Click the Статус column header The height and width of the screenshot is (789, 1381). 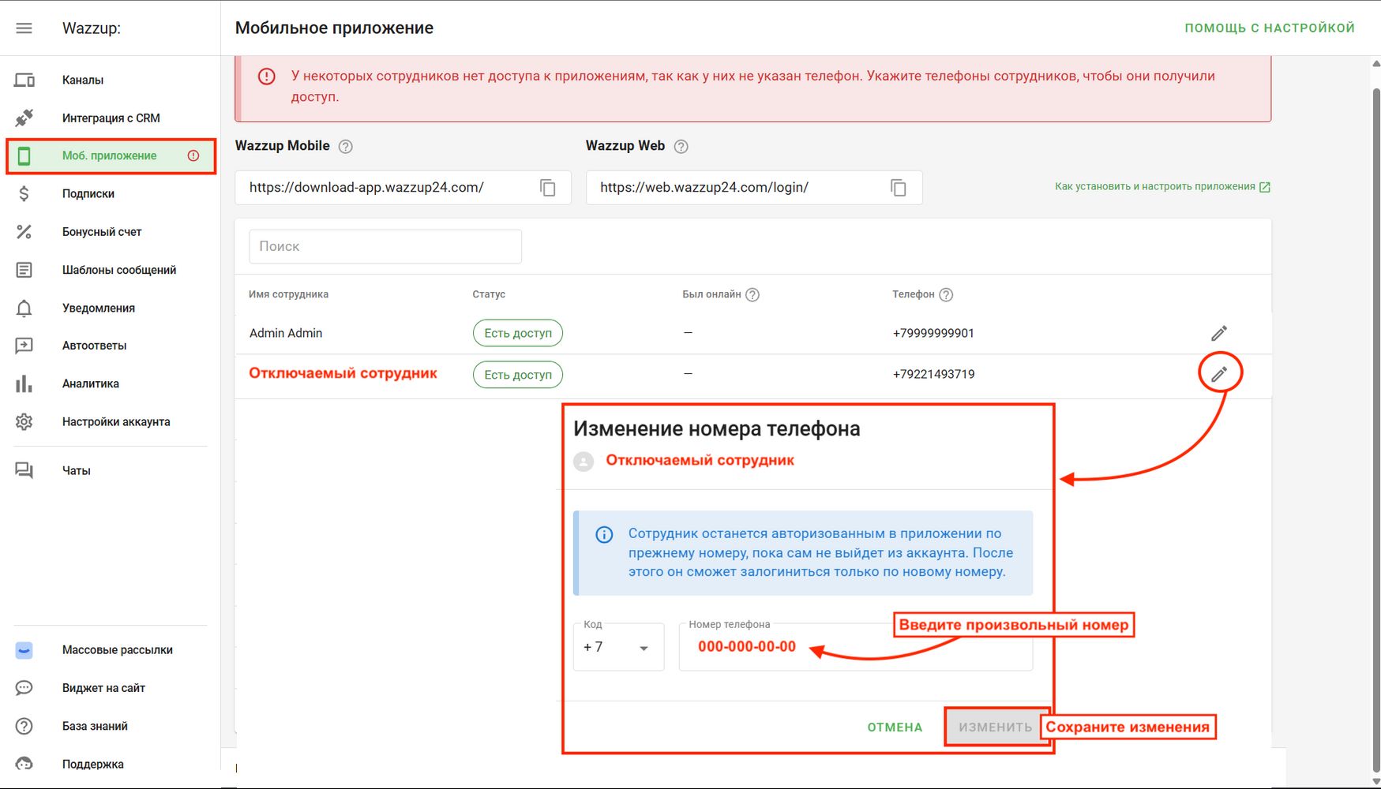(489, 294)
